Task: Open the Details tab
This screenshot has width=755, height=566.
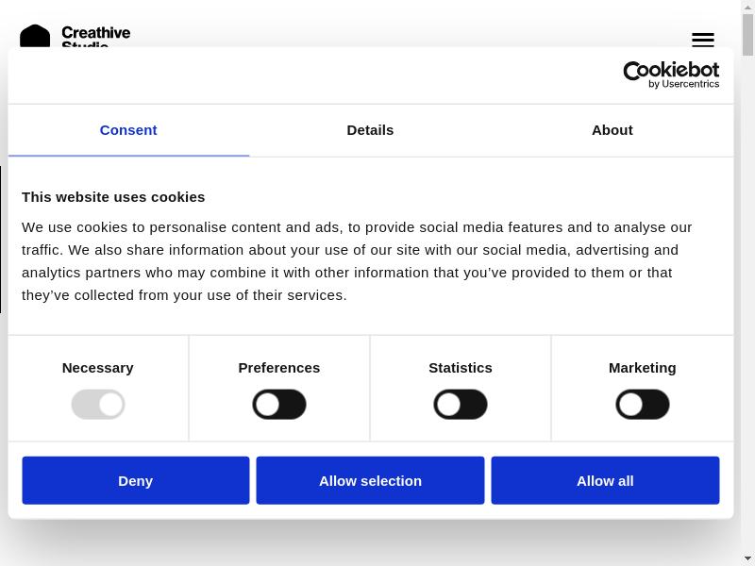Action: click(x=370, y=130)
